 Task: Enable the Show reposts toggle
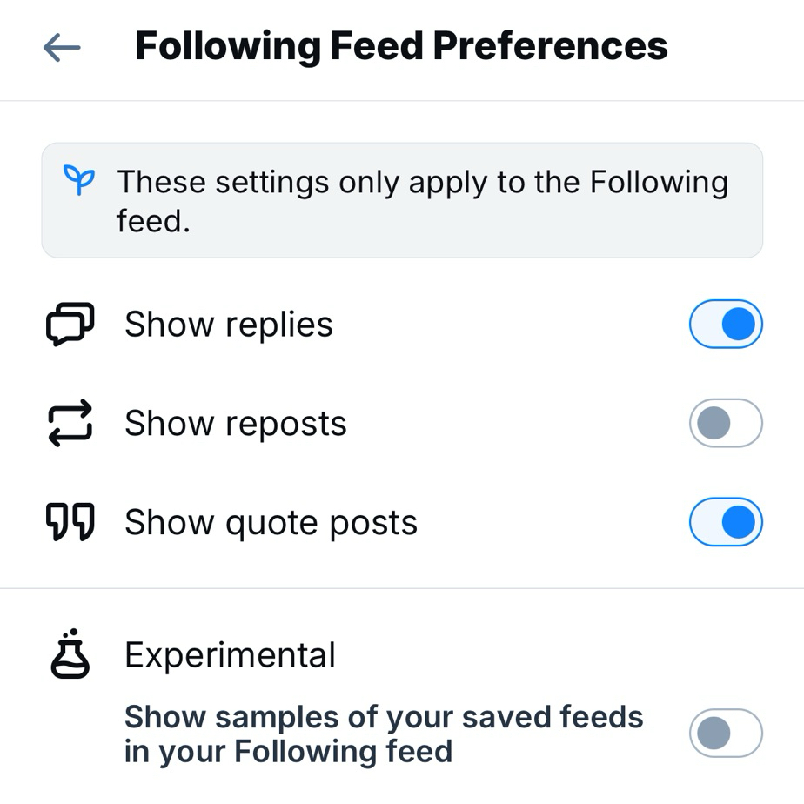point(726,424)
